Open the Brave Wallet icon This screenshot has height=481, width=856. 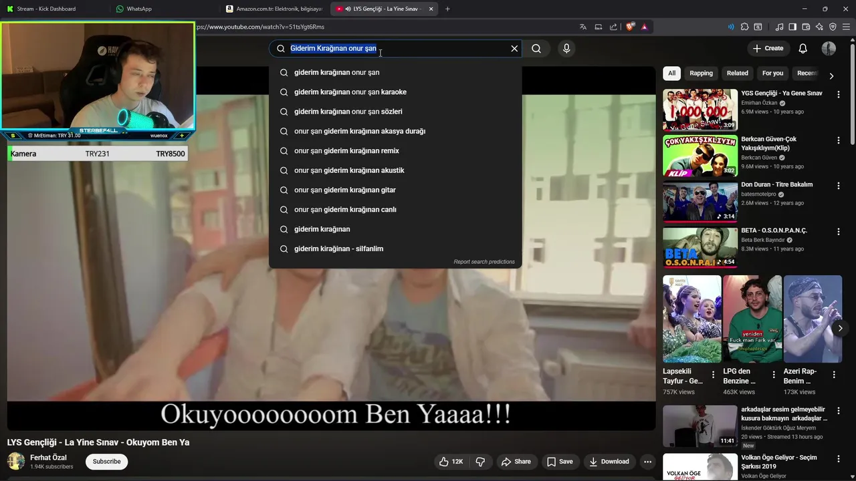pos(806,27)
